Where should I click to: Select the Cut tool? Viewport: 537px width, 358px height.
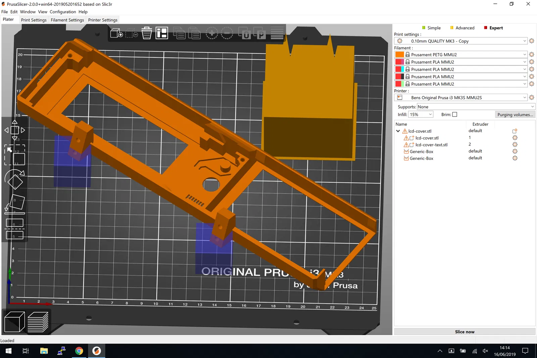click(x=15, y=228)
